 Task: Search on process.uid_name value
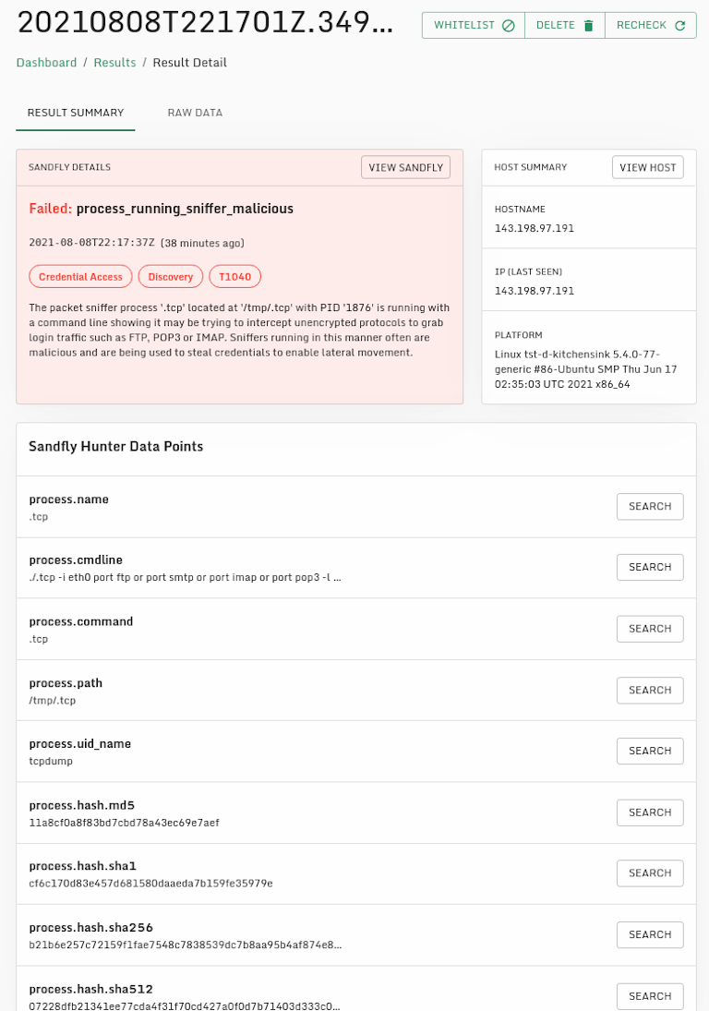pos(650,751)
